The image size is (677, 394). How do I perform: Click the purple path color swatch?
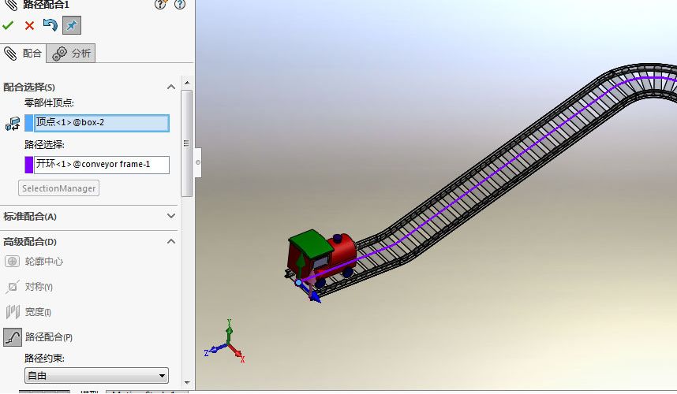click(29, 165)
